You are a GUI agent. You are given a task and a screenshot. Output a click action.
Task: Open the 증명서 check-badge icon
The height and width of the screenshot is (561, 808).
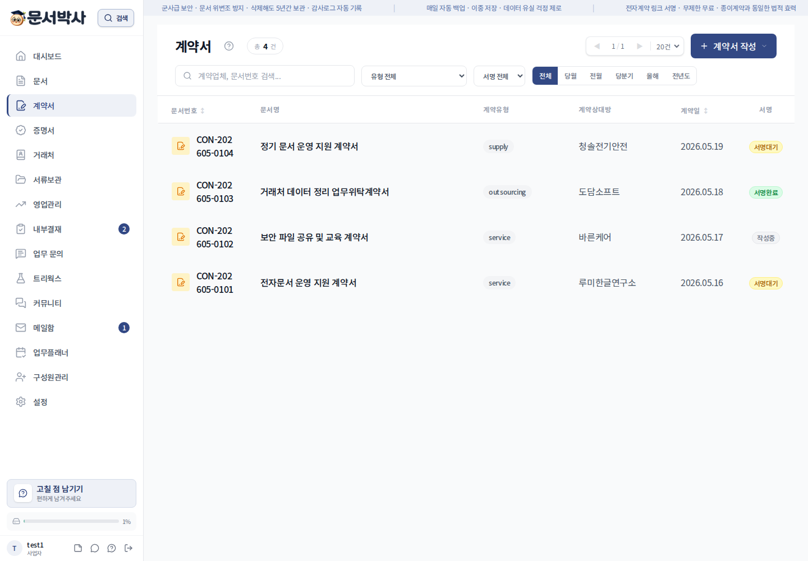tap(21, 130)
